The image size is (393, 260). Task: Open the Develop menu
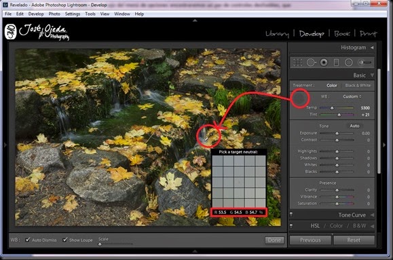pyautogui.click(x=36, y=14)
